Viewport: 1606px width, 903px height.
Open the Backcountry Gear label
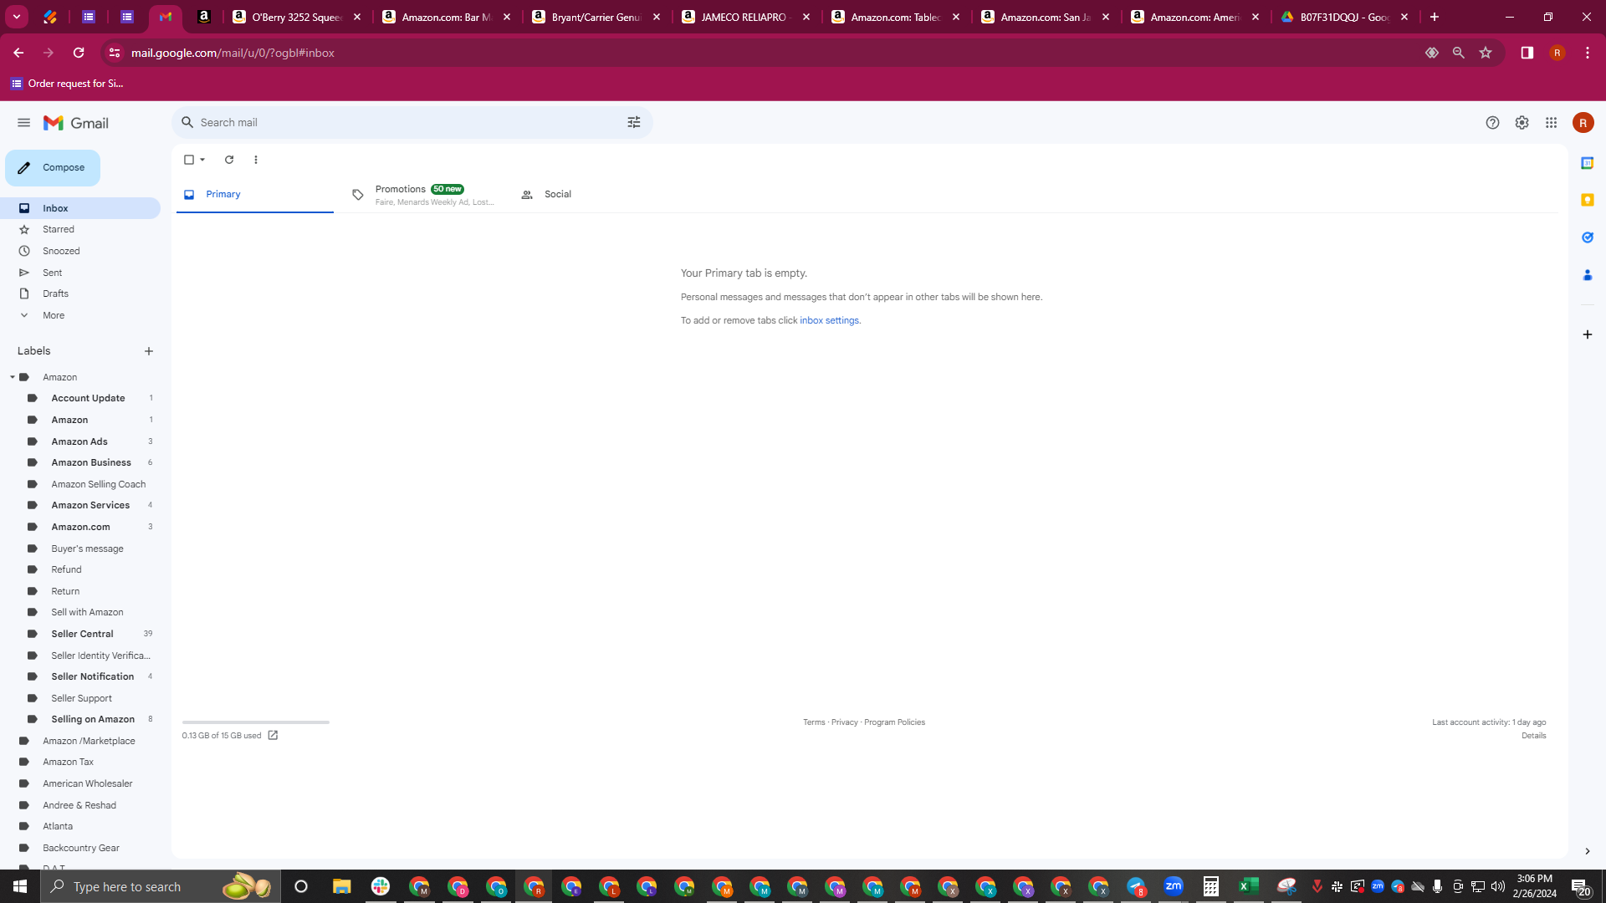coord(80,849)
